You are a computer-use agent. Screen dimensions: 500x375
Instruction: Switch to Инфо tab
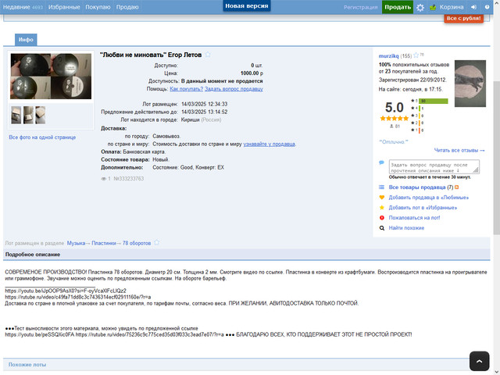tap(26, 40)
